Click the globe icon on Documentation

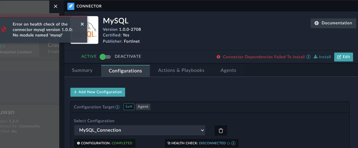[317, 23]
